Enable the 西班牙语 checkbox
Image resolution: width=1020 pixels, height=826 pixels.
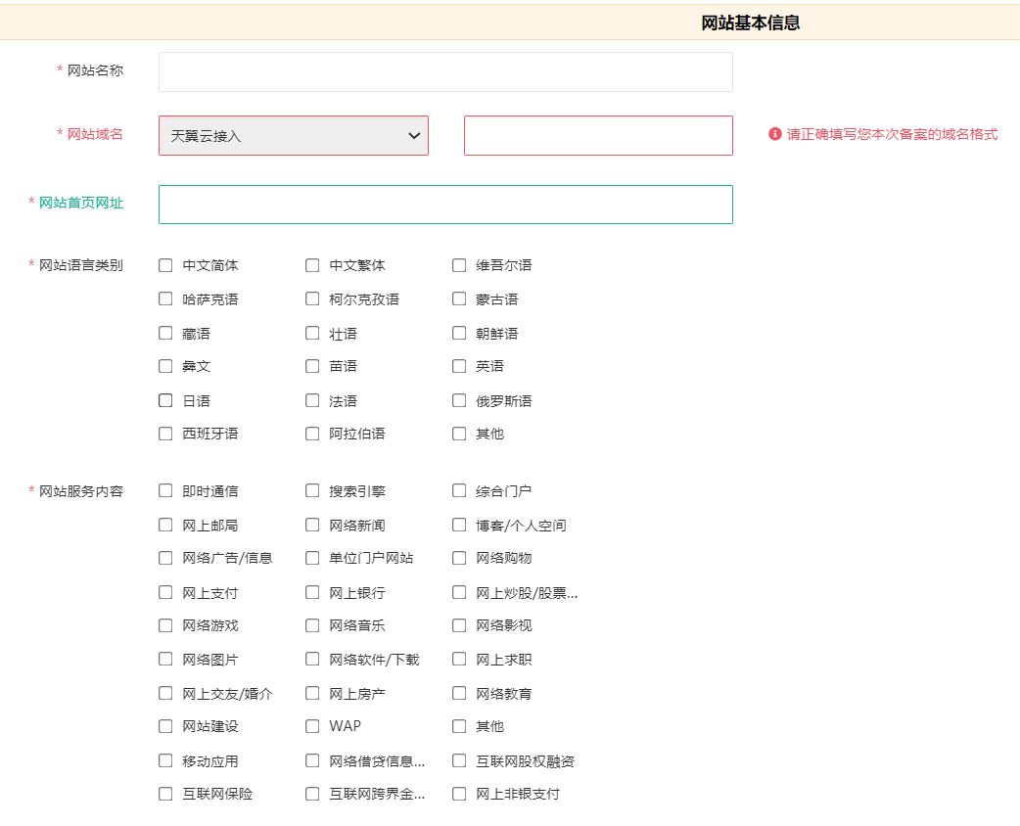(165, 434)
